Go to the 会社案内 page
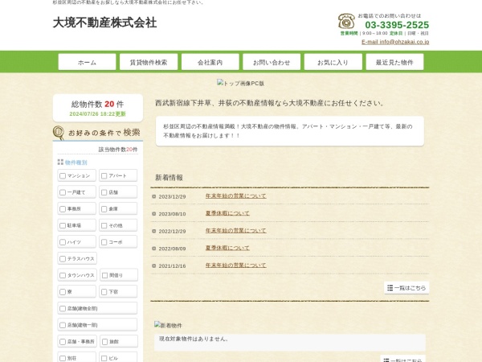The image size is (482, 362). coord(210,62)
